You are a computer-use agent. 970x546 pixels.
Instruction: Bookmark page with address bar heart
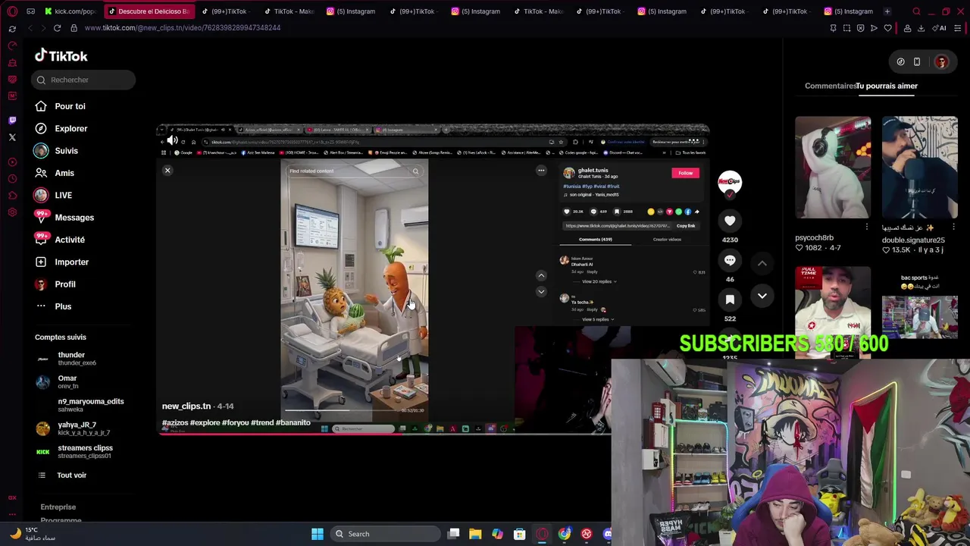[887, 28]
